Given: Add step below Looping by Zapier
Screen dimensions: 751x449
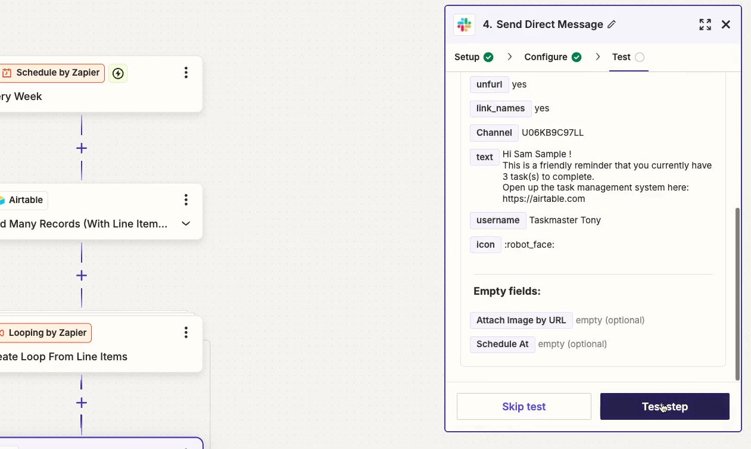Looking at the screenshot, I should click(82, 403).
